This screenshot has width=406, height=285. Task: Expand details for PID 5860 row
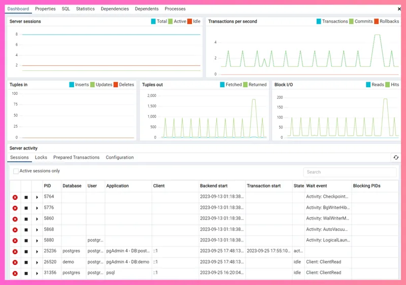37,219
